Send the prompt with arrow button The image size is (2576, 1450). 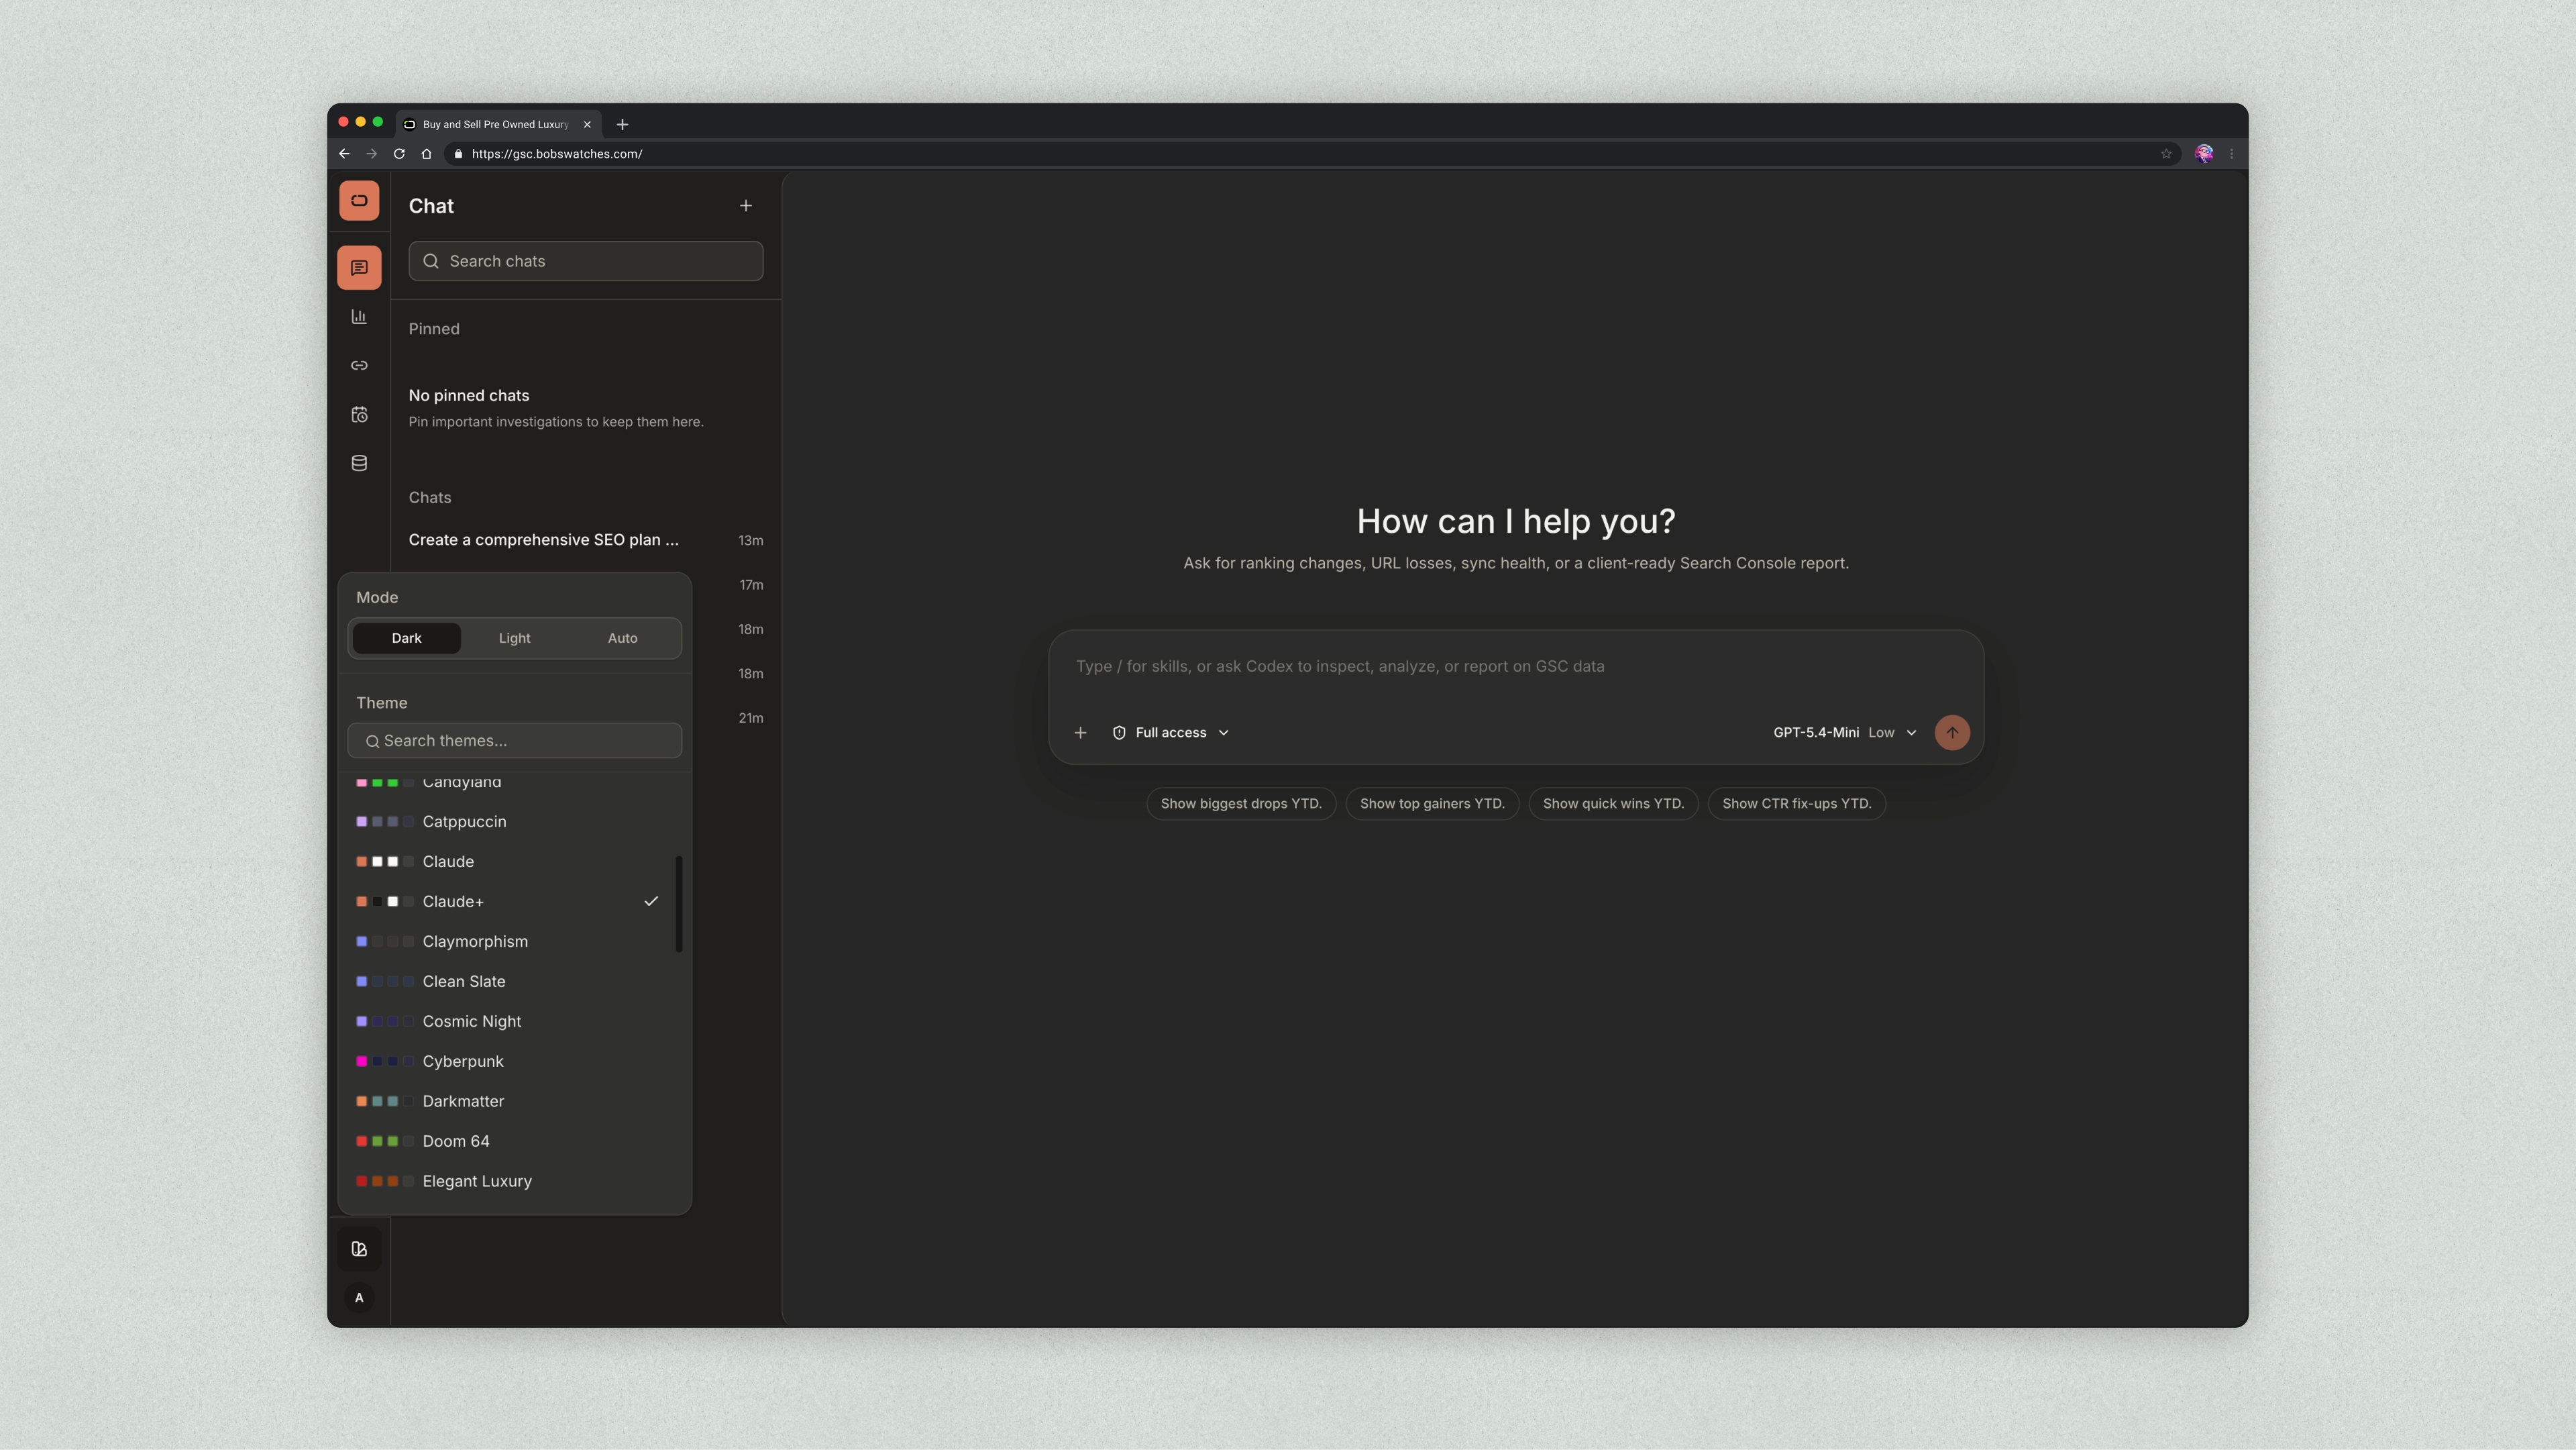pyautogui.click(x=1952, y=733)
